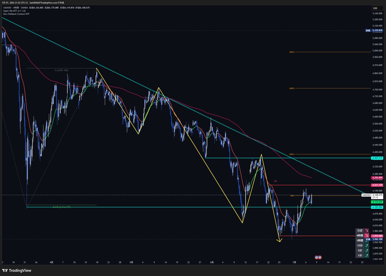
Task: Select the Dow Pullback Context MTF indicator legend
Action: (16, 14)
